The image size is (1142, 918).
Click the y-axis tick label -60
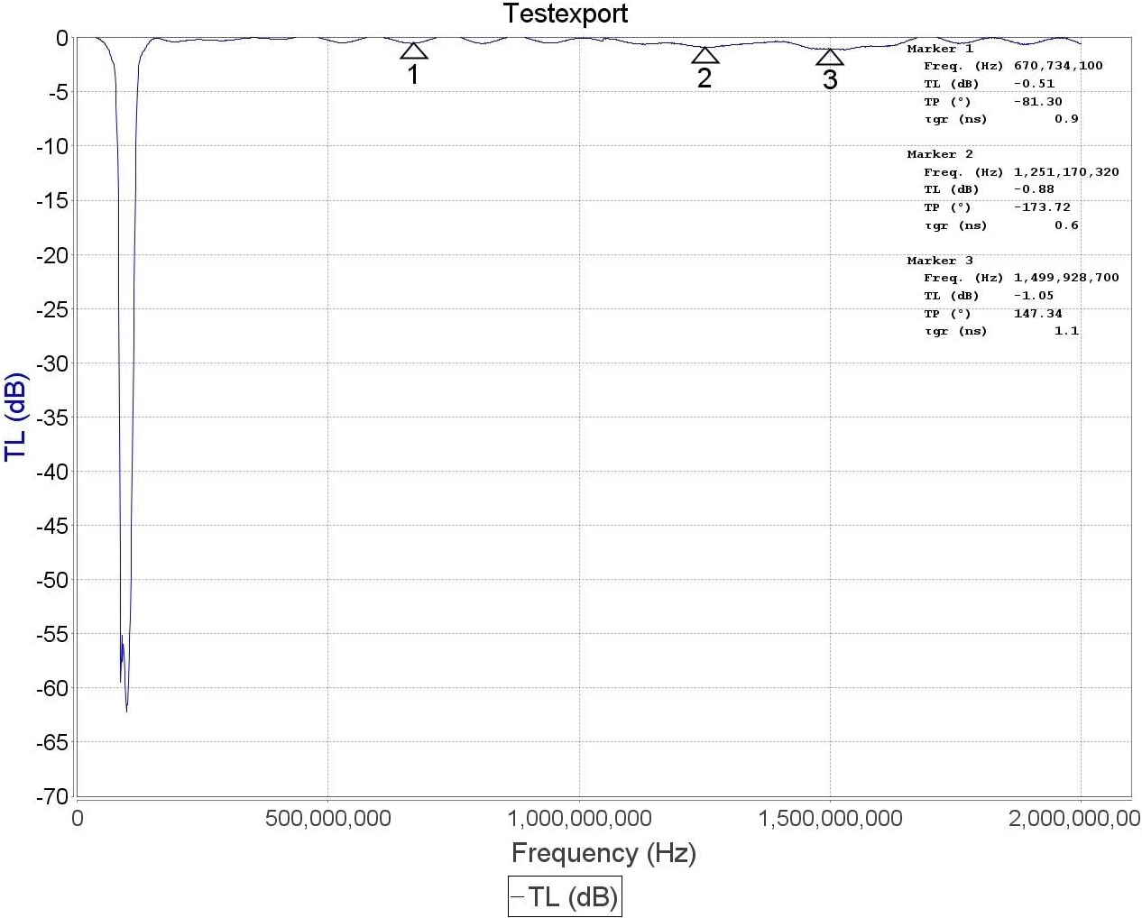pyautogui.click(x=51, y=688)
